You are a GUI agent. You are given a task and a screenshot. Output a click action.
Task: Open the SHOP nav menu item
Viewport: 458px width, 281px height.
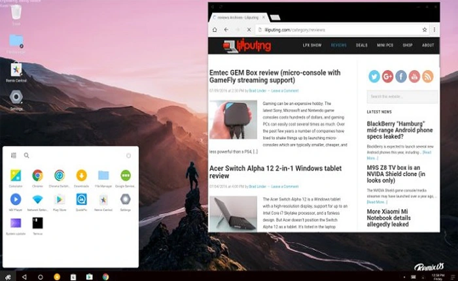coord(408,45)
